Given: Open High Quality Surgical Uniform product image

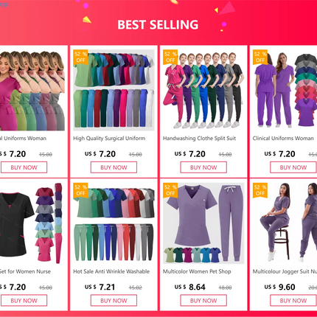Looking at the screenshot, I should [114, 90].
